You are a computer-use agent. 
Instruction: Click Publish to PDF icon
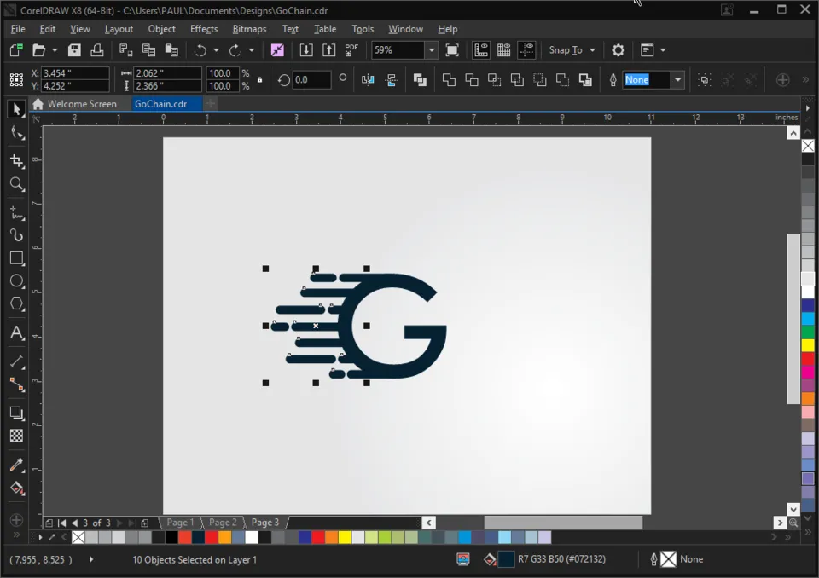tap(351, 50)
